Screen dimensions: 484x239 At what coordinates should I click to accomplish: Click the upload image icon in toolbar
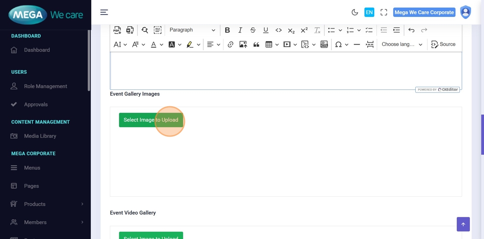click(x=243, y=45)
